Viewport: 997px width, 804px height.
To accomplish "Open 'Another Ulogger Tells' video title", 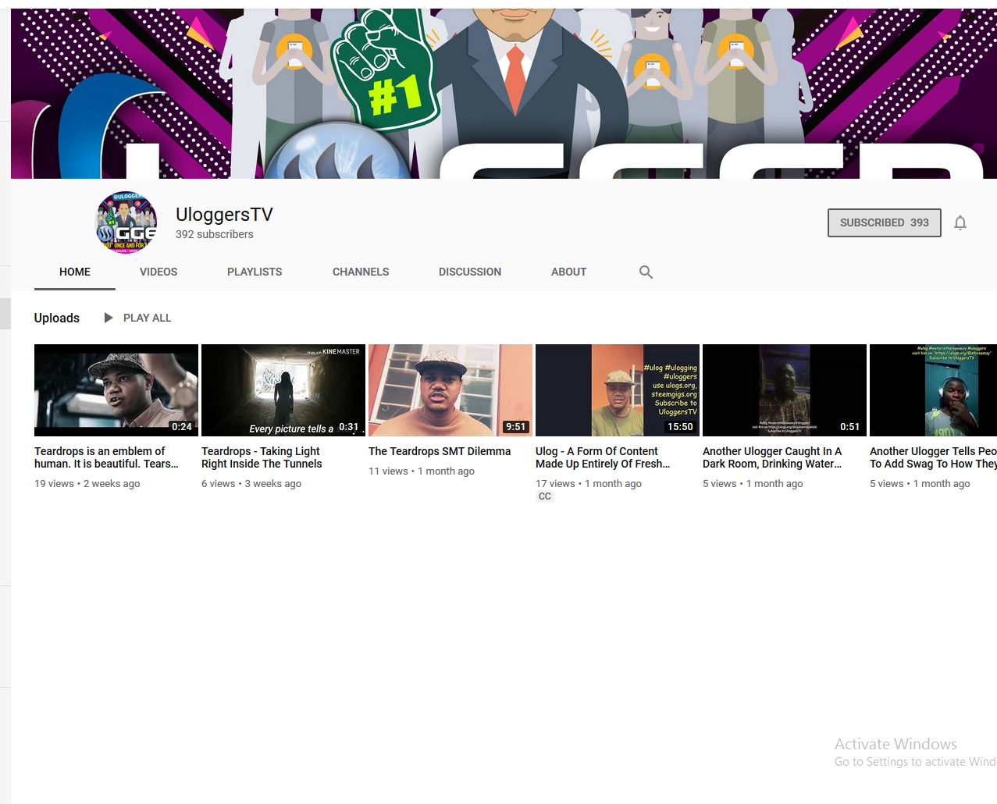I will 933,457.
